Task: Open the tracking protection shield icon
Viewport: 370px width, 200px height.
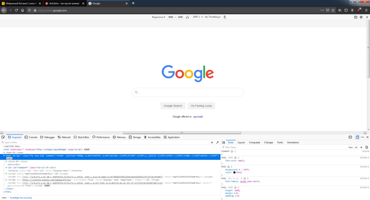Action: tap(29, 10)
